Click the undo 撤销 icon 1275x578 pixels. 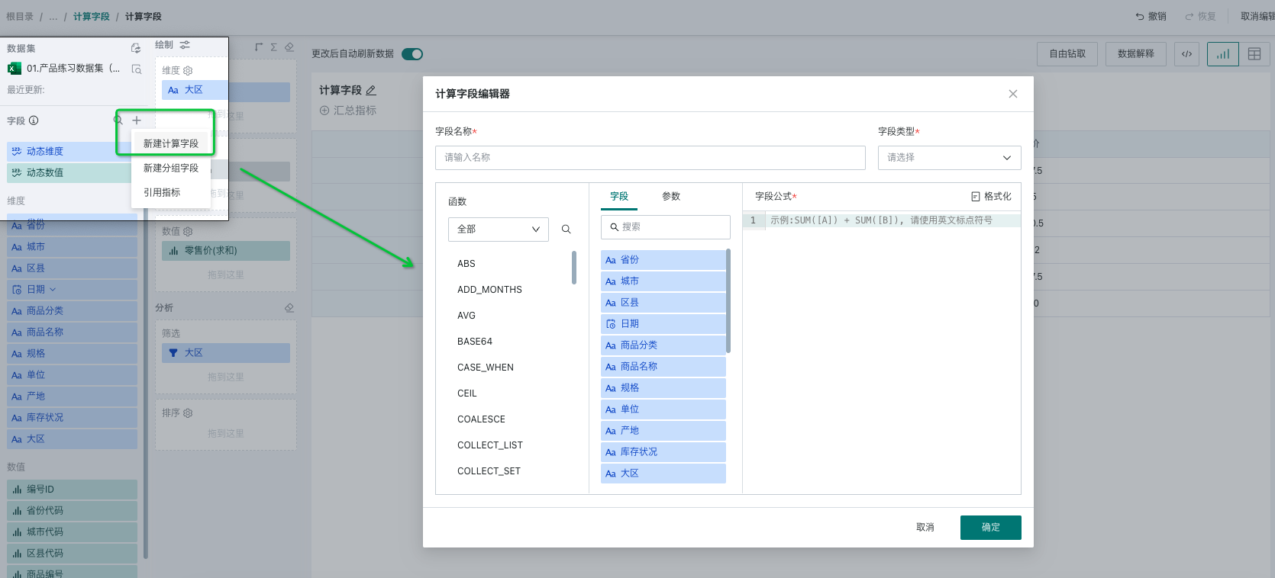[1140, 16]
